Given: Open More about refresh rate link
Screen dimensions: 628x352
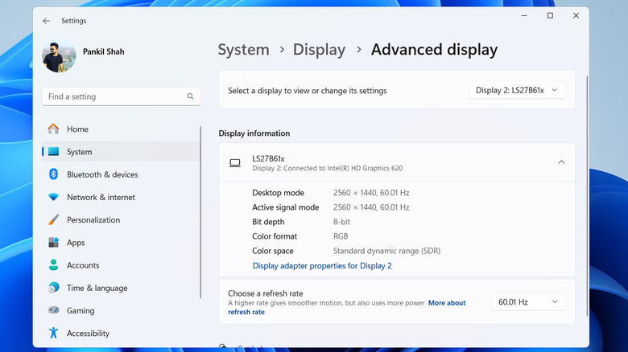Looking at the screenshot, I should [447, 303].
